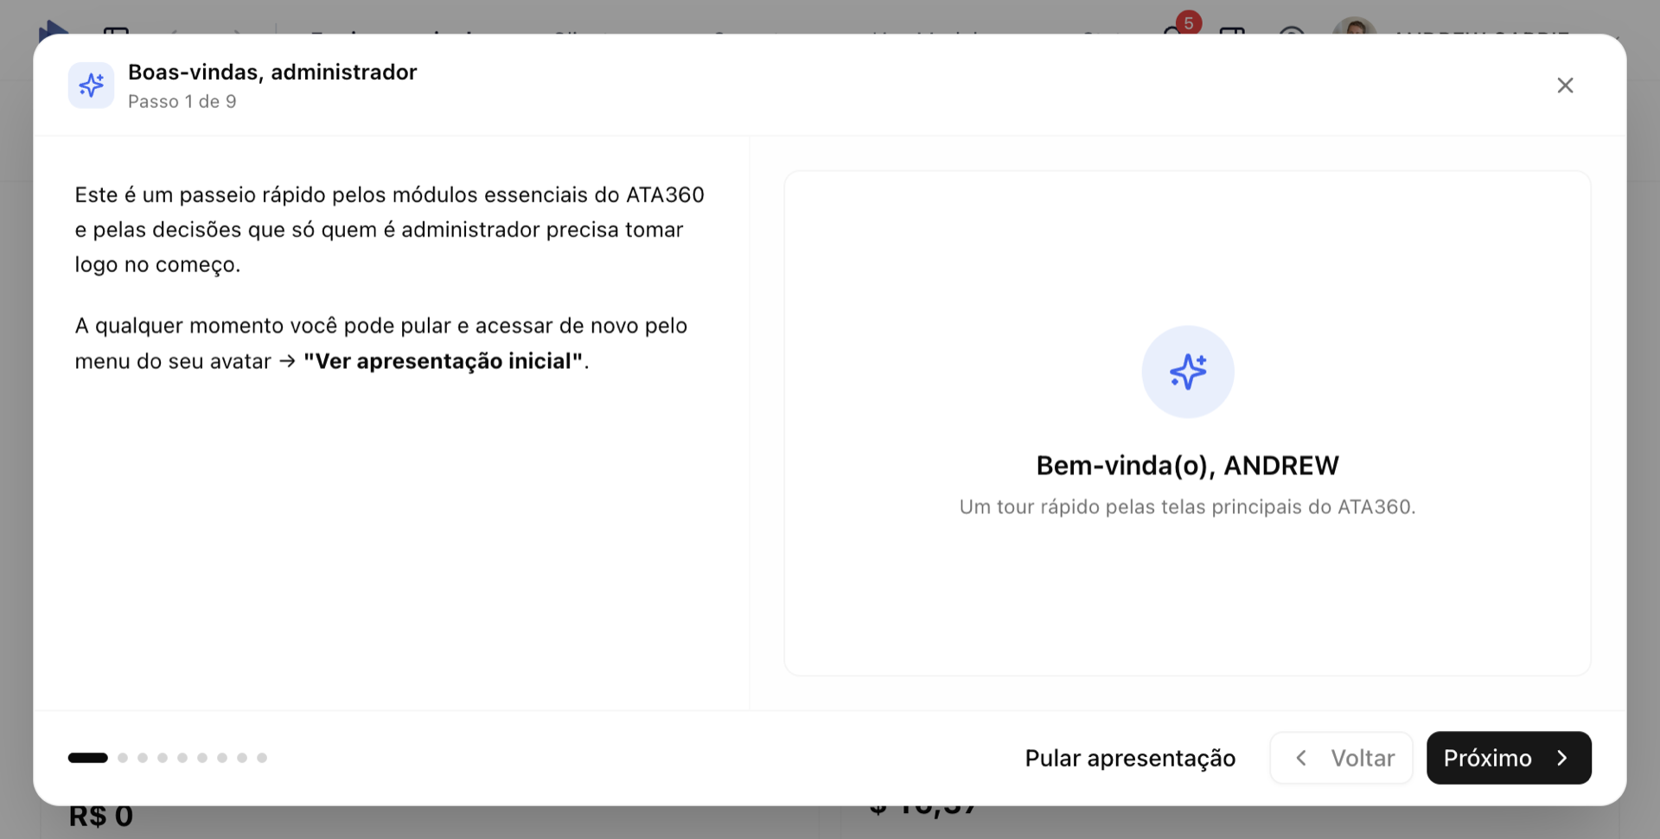Go to the next step with Próximo
The image size is (1660, 839).
[x=1508, y=758]
